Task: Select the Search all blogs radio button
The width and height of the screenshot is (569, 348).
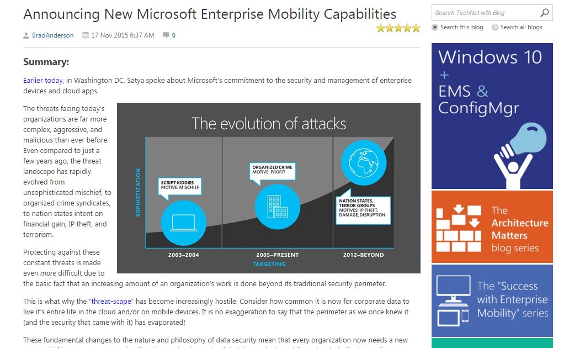Action: 495,27
